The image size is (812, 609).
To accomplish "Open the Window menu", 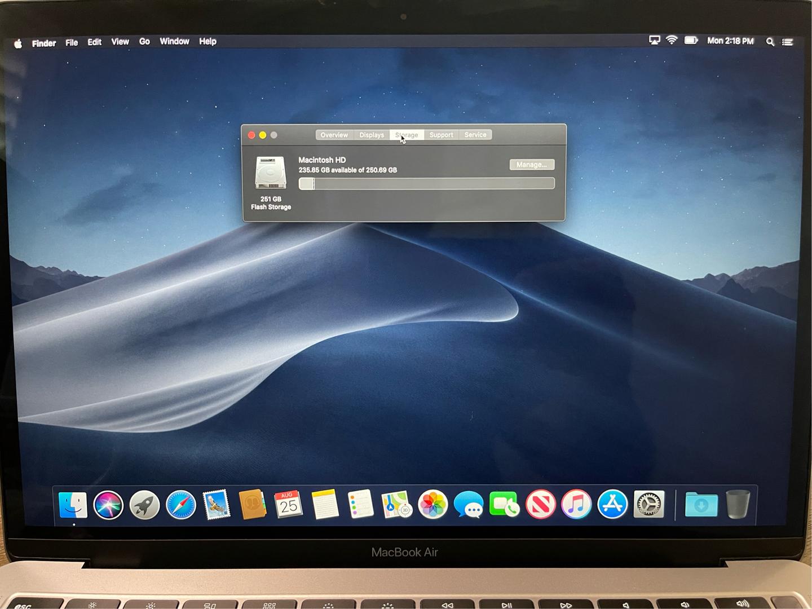I will click(x=174, y=41).
